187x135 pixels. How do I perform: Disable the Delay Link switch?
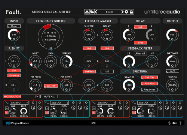pos(140,27)
